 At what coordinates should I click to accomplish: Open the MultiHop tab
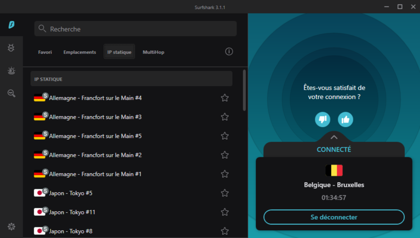153,52
